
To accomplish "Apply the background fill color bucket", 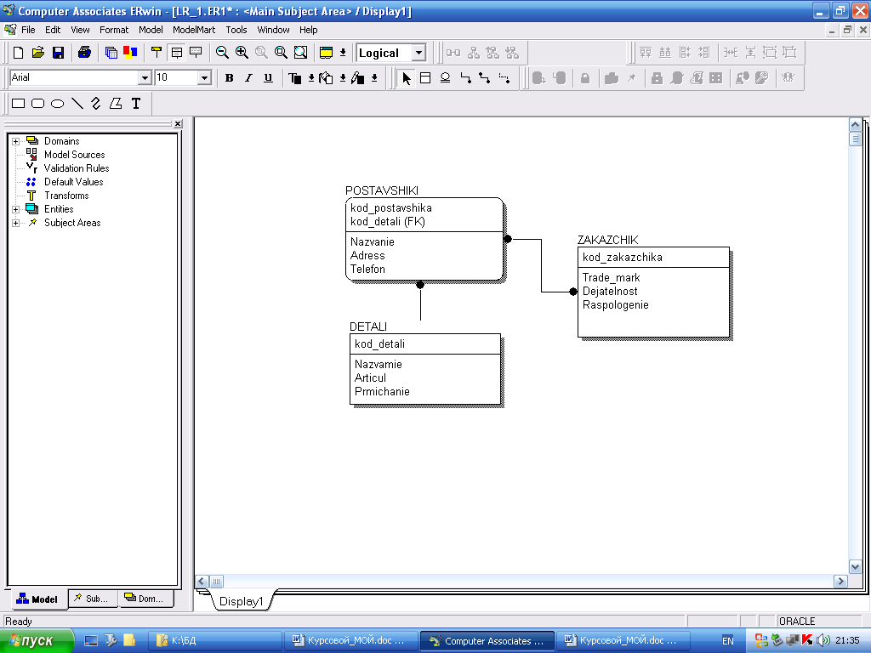I will (326, 78).
